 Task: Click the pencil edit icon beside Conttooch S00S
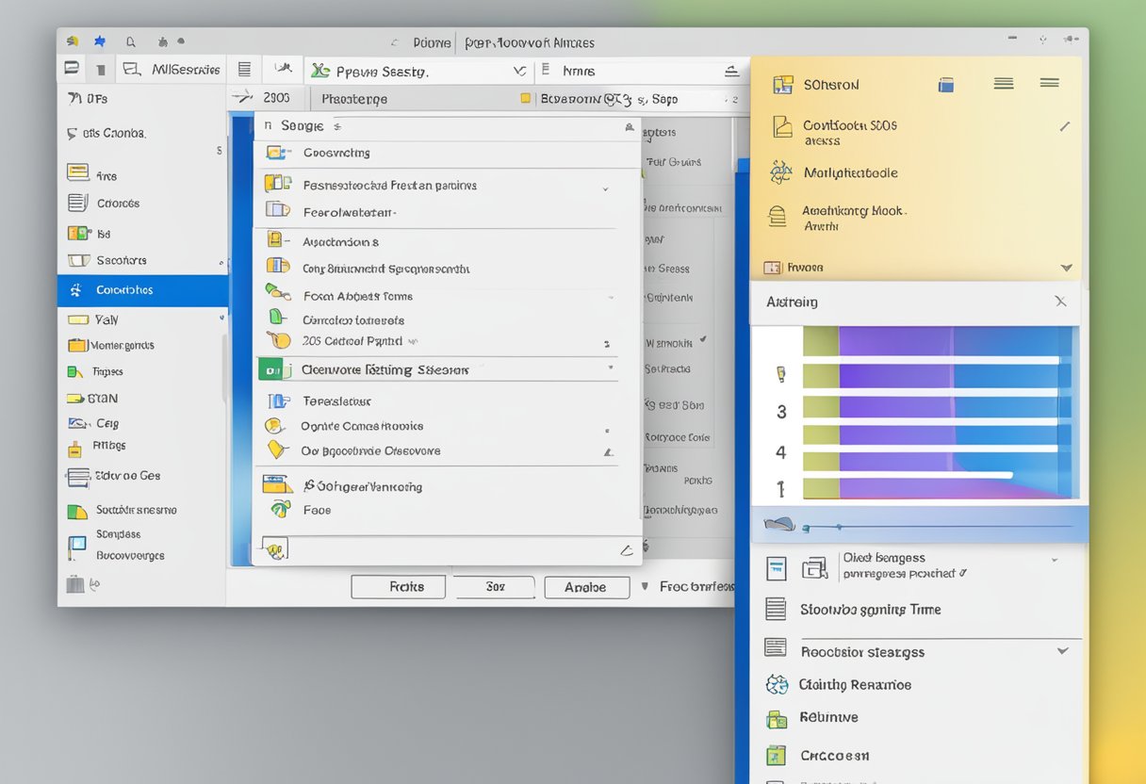point(1065,126)
